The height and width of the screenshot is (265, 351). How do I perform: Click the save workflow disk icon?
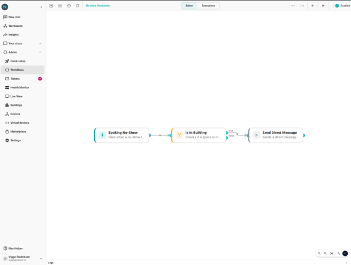pos(60,5)
